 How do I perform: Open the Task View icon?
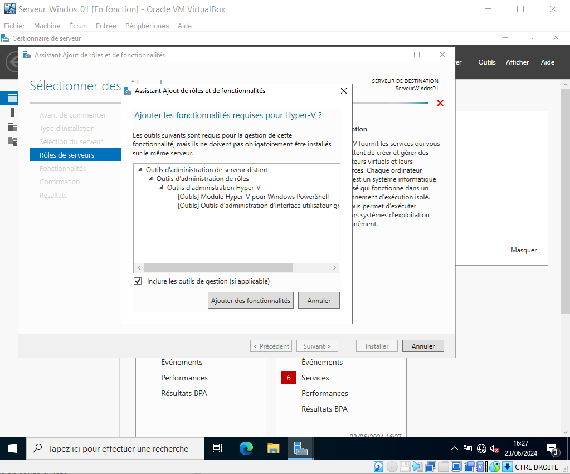coord(218,448)
